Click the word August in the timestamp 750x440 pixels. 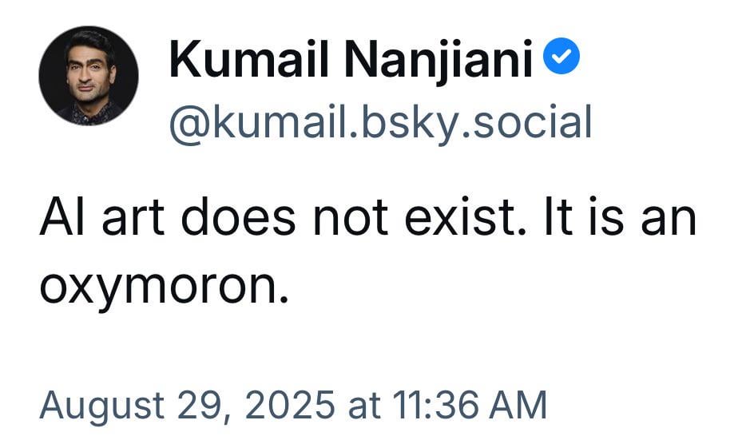pyautogui.click(x=102, y=406)
